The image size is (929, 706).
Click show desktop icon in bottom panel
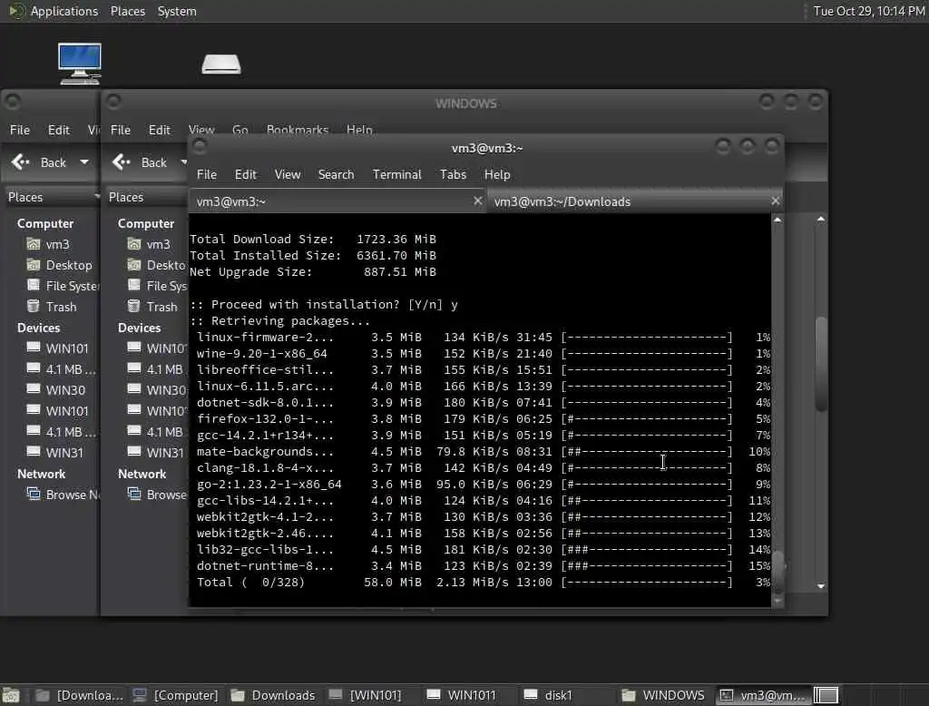(11, 695)
